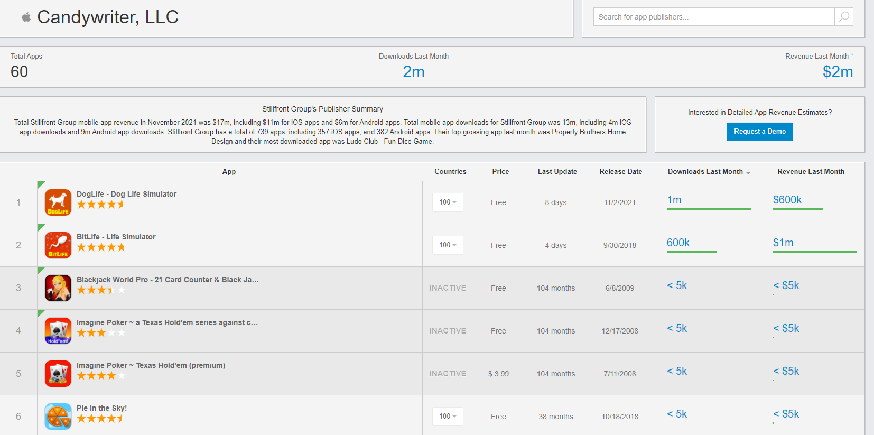Click the Apple logo beside Candywriter
The image size is (874, 435).
[x=26, y=17]
